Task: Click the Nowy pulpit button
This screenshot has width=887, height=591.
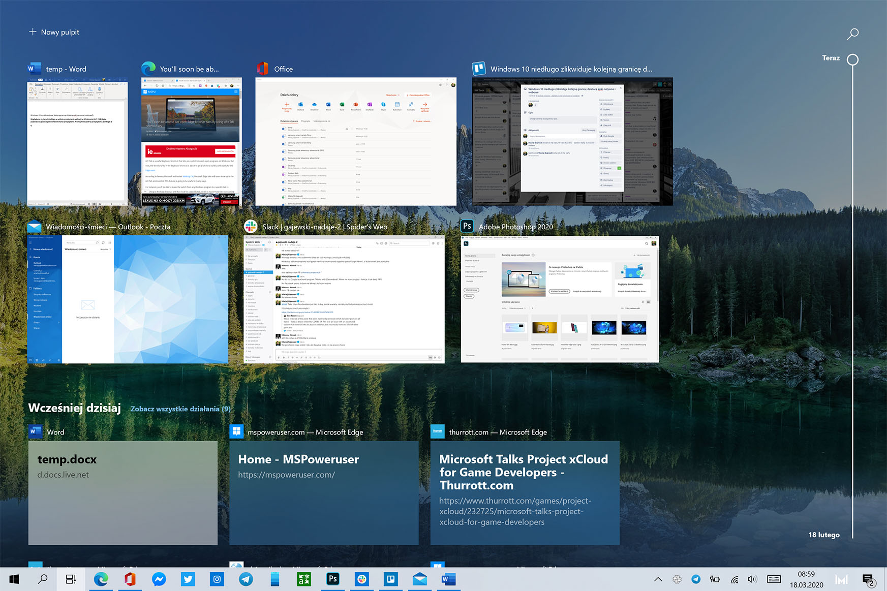Action: tap(54, 32)
